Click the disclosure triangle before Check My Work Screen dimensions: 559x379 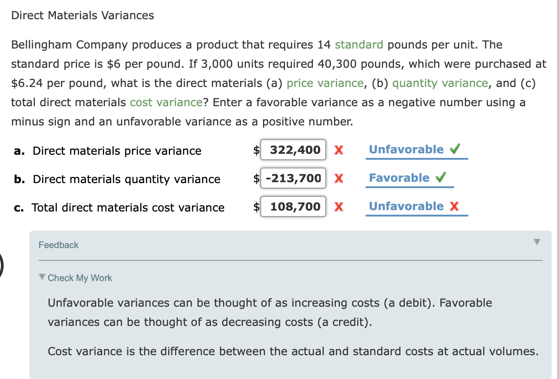point(42,278)
